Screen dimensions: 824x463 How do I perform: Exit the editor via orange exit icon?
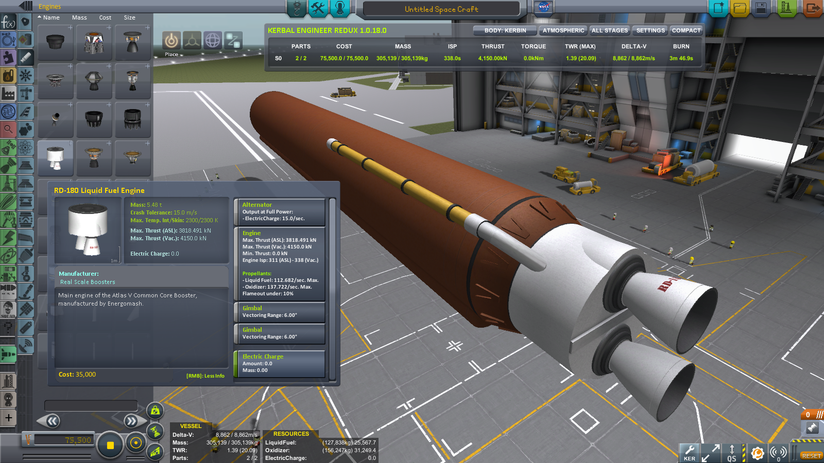812,8
